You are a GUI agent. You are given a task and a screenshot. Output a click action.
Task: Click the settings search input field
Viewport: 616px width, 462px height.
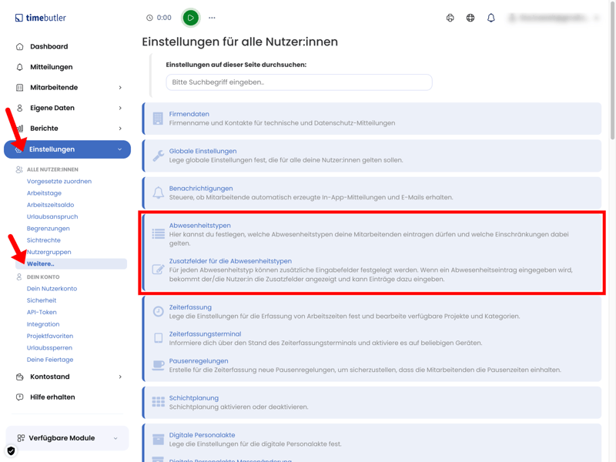pos(299,82)
